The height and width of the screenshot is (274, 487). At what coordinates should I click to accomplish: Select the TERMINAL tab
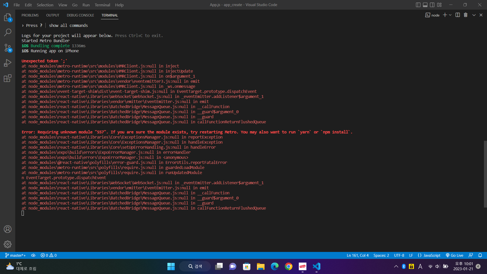[x=110, y=15]
